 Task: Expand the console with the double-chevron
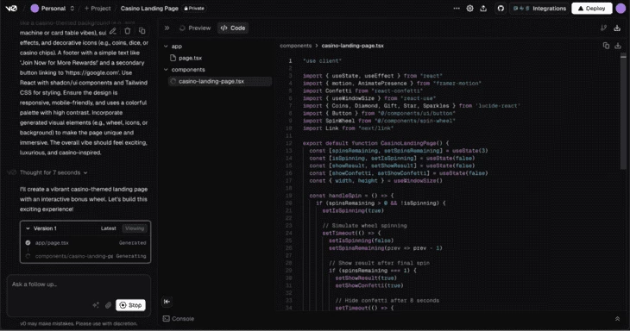pyautogui.click(x=617, y=319)
